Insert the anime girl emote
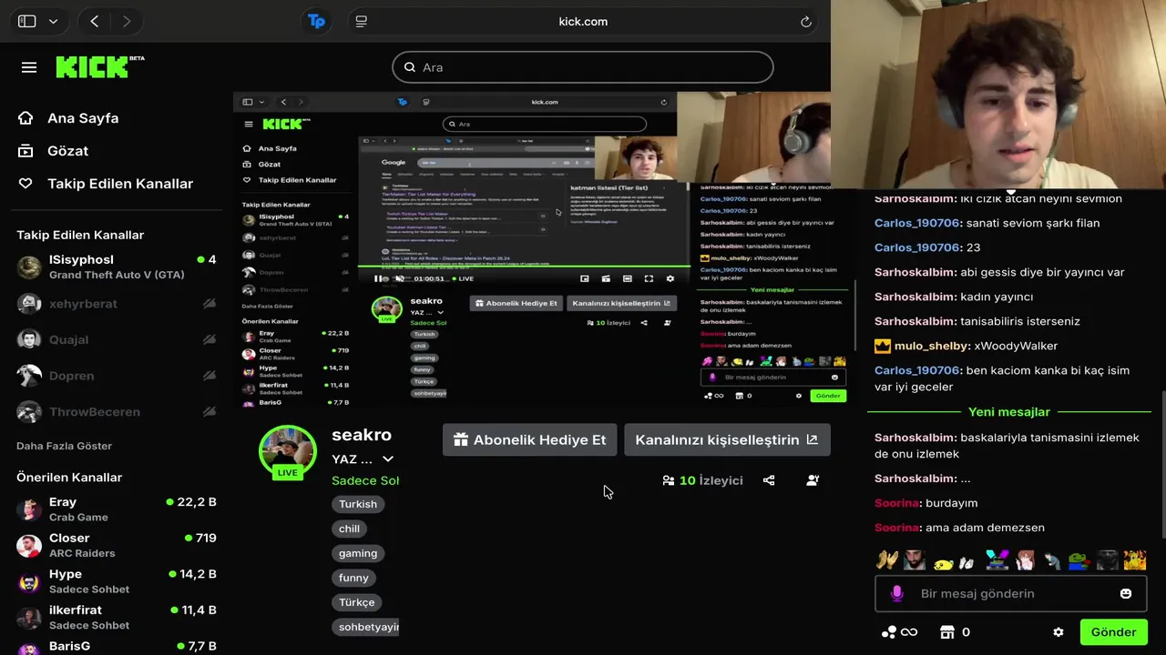Viewport: 1166px width, 655px height. coord(1025,559)
